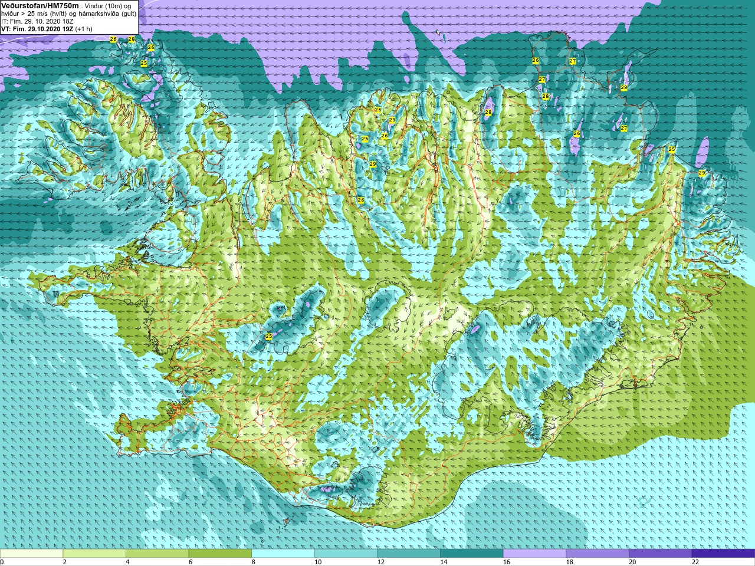Click the '6' tick label on the legend
The height and width of the screenshot is (566, 755).
click(x=191, y=562)
